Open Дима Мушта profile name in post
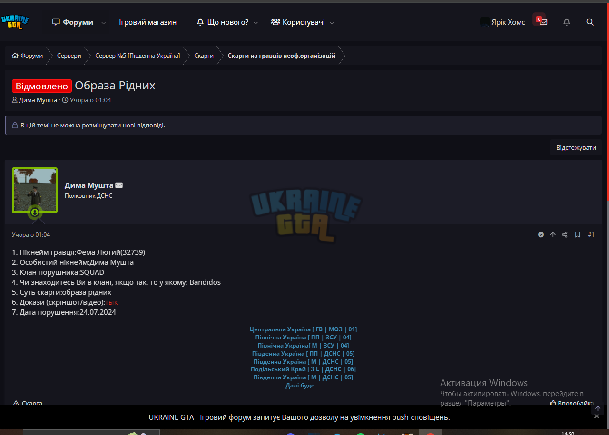 point(89,185)
